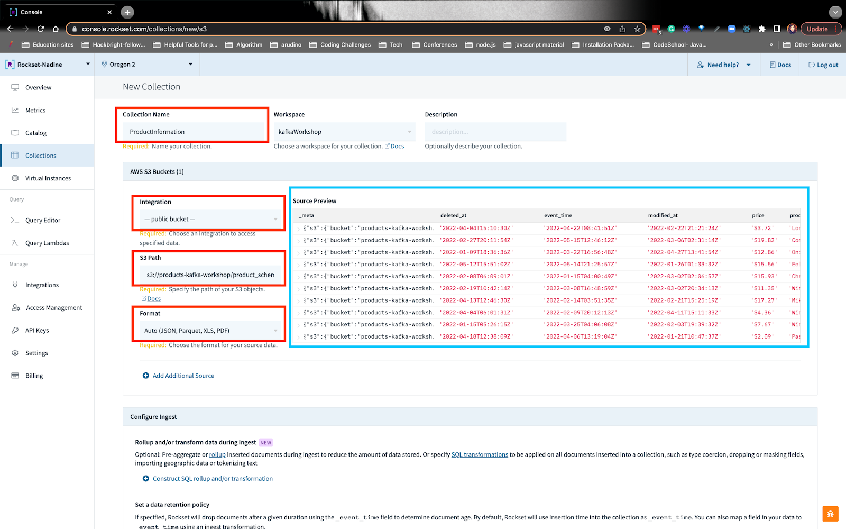Image resolution: width=846 pixels, height=529 pixels.
Task: Open the Format dropdown showing Auto
Action: pos(210,331)
